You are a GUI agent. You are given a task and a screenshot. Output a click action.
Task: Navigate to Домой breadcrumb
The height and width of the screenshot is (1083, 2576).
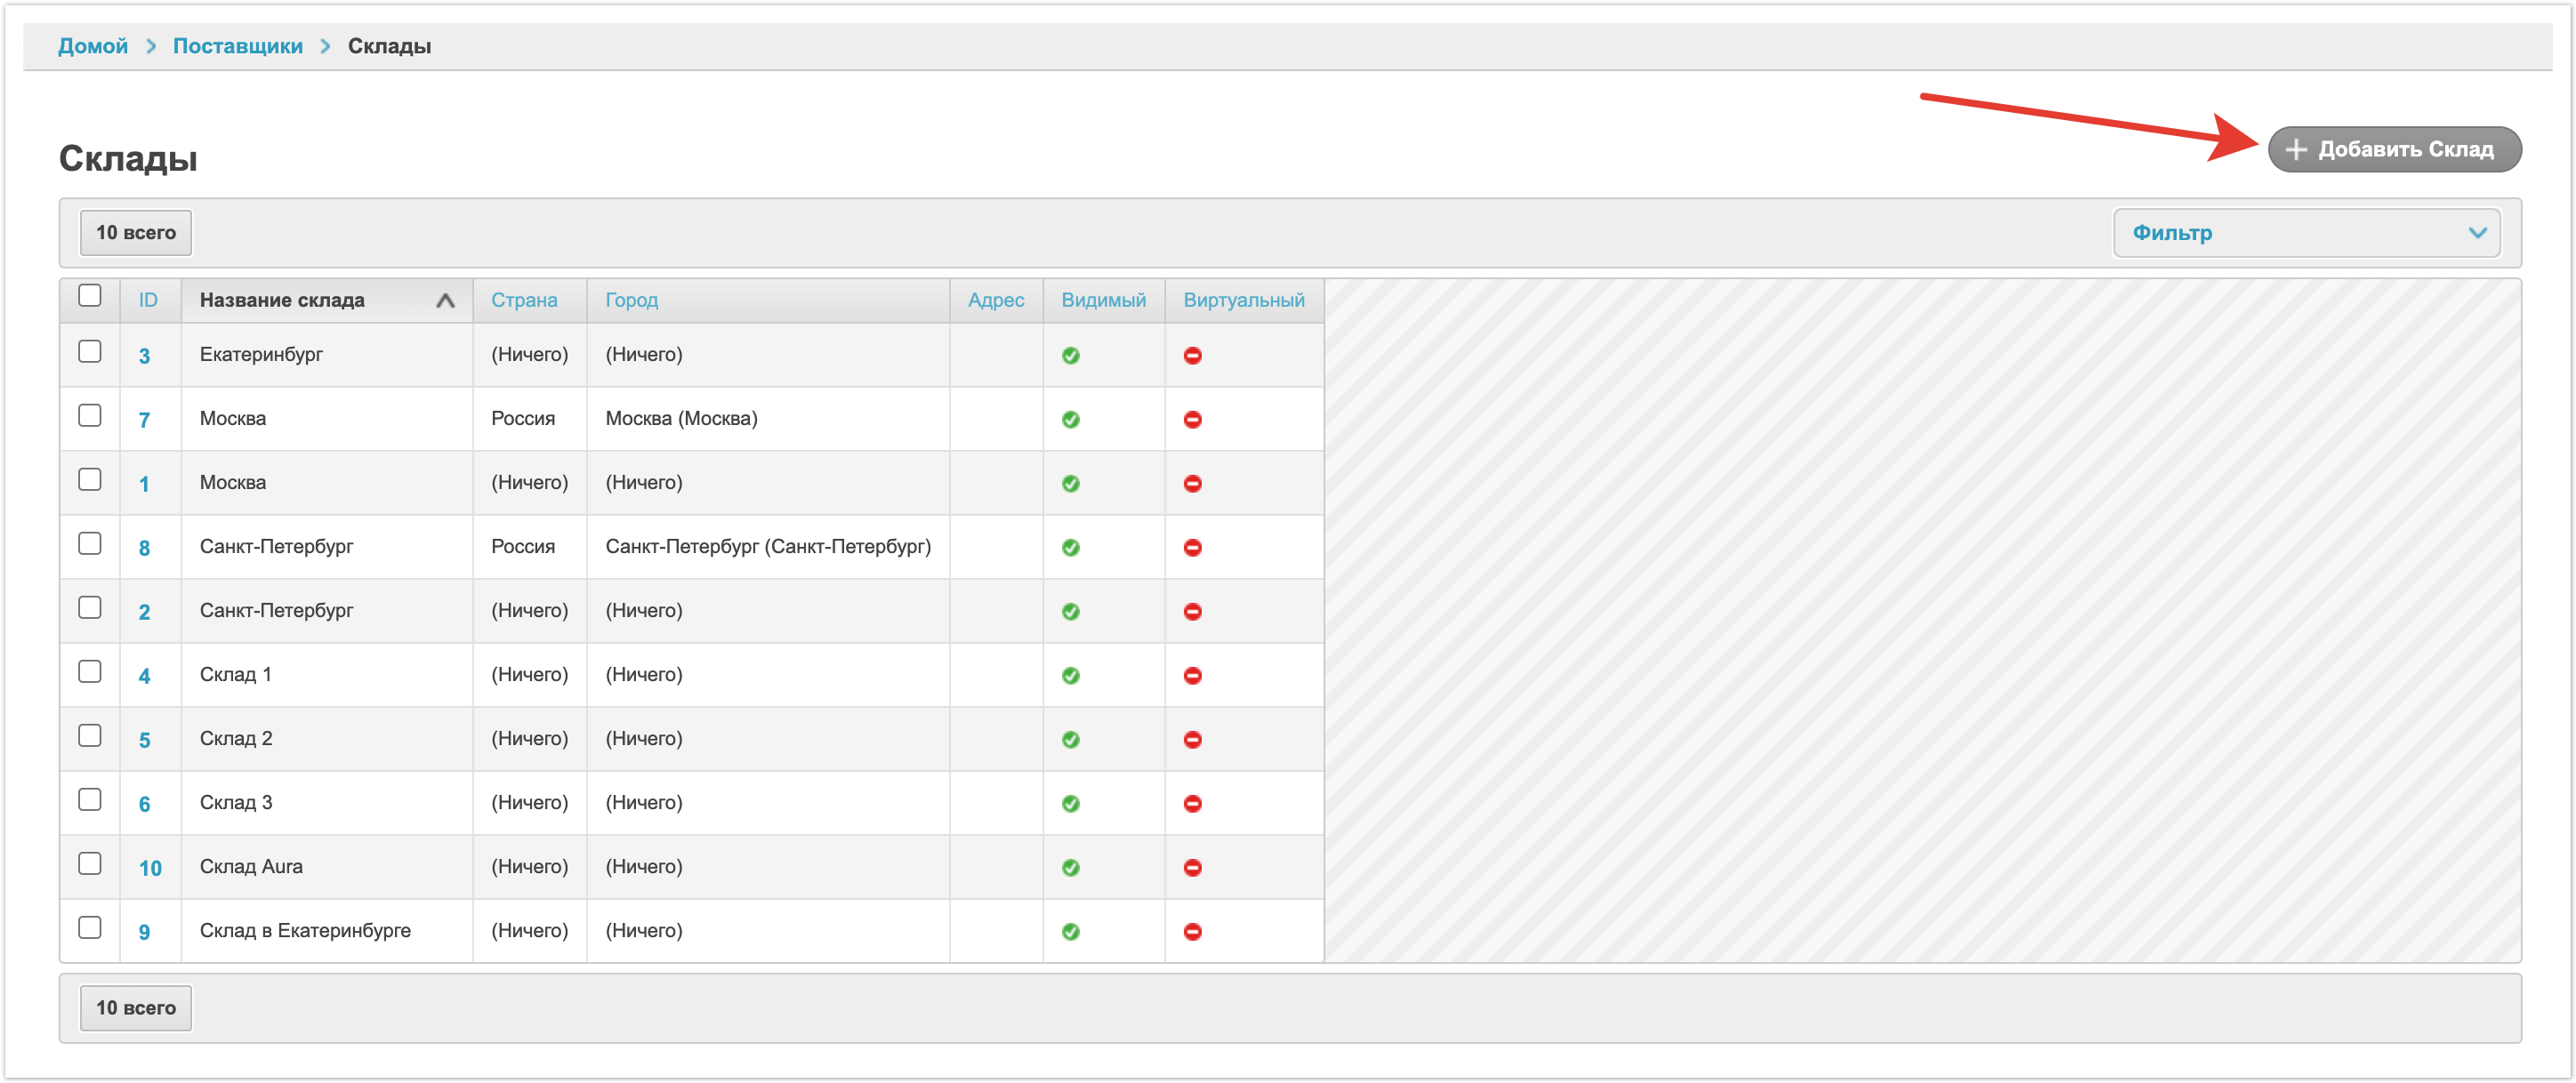(93, 46)
